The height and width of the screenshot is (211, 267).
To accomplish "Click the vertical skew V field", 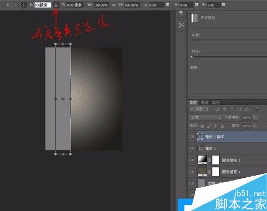I will click(x=214, y=5).
